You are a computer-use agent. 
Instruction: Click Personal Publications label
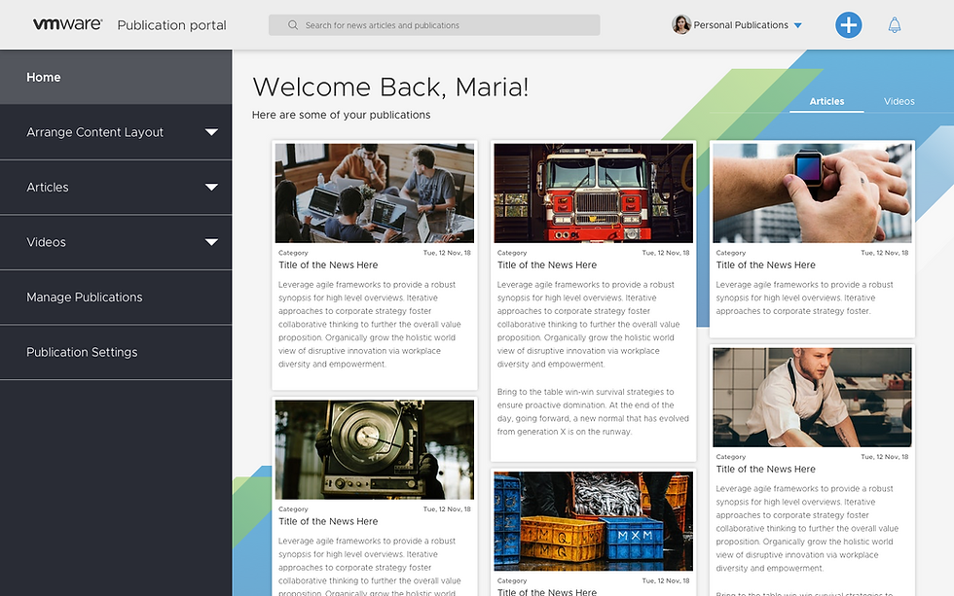(x=741, y=25)
